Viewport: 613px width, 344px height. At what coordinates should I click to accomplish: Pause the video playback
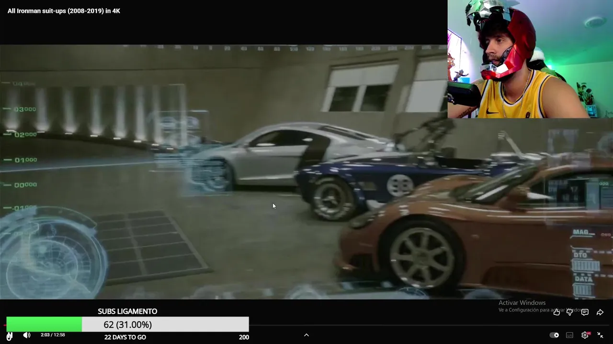click(9, 336)
